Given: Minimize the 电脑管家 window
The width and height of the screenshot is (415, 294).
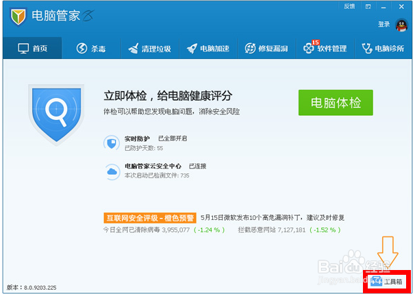Looking at the screenshot, I should pyautogui.click(x=383, y=7).
